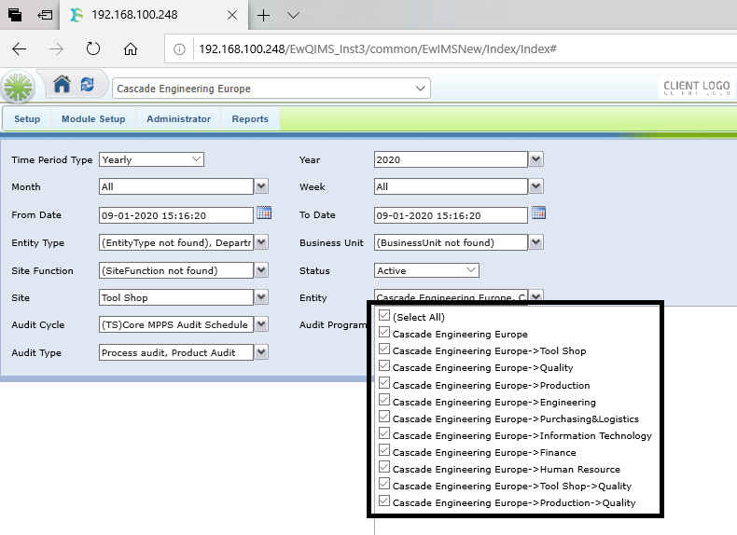Click the Week field showing All
The height and width of the screenshot is (535, 737).
tap(451, 186)
